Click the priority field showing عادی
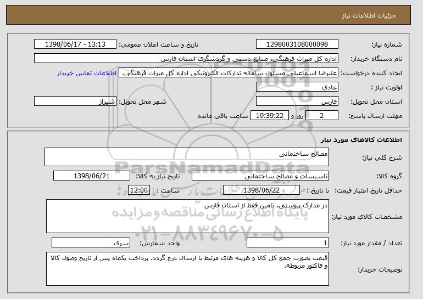 click(297, 87)
